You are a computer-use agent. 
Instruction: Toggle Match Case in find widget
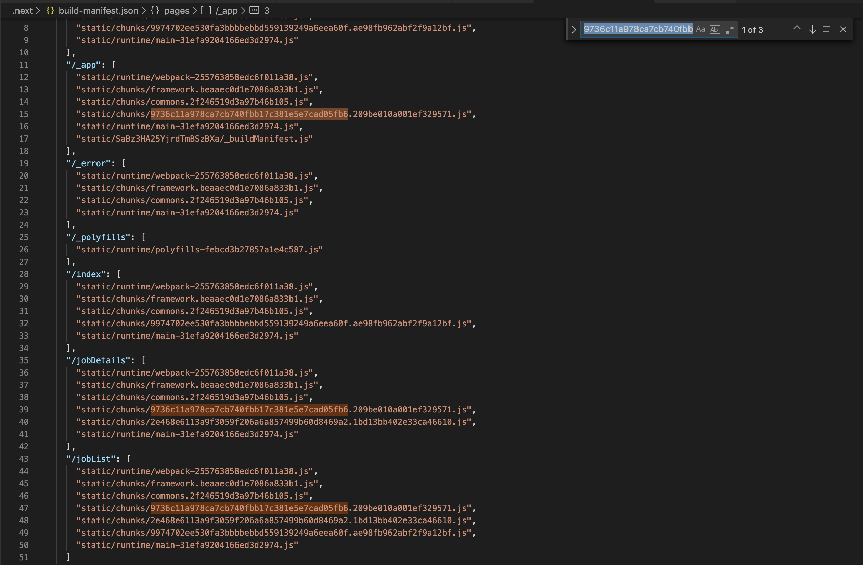pyautogui.click(x=700, y=29)
